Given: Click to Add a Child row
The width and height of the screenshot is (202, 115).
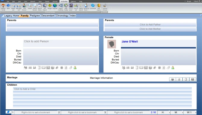Looking at the screenshot, I should pos(102,89).
